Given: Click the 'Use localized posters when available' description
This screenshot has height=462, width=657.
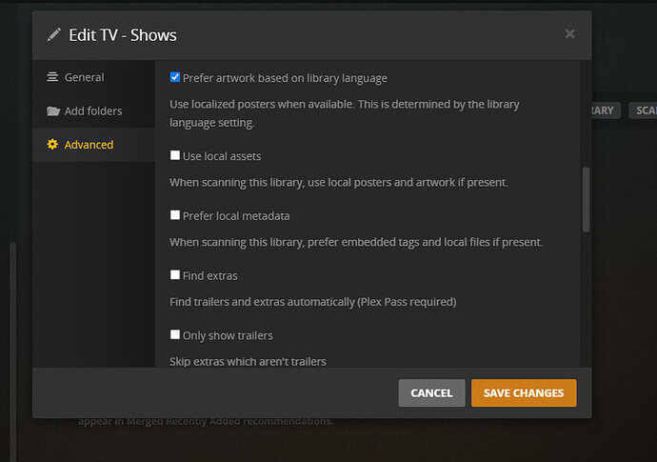Looking at the screenshot, I should pyautogui.click(x=345, y=113).
